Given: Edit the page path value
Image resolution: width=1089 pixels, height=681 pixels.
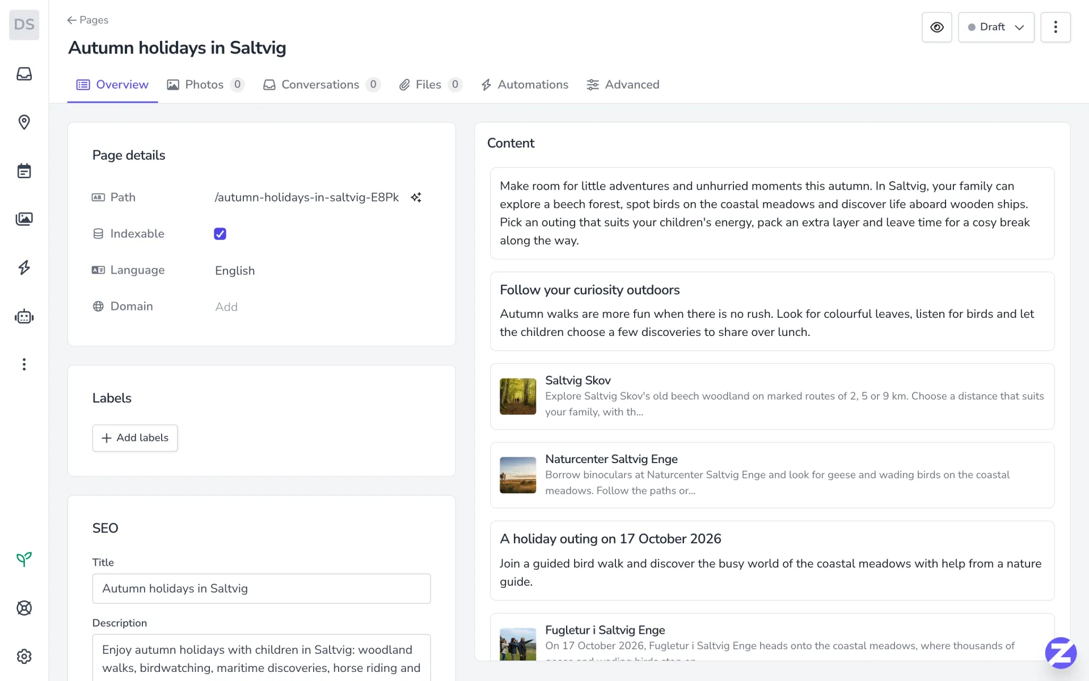Looking at the screenshot, I should coord(307,197).
